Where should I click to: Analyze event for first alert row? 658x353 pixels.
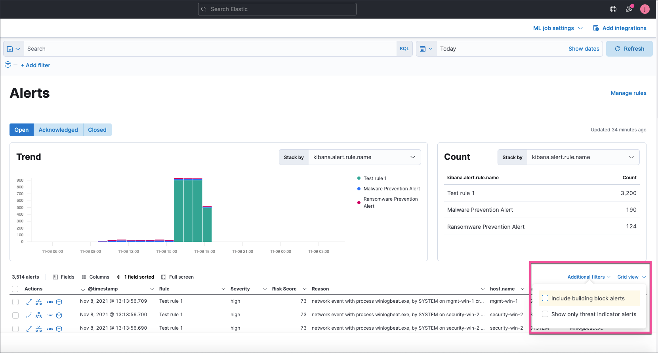39,302
